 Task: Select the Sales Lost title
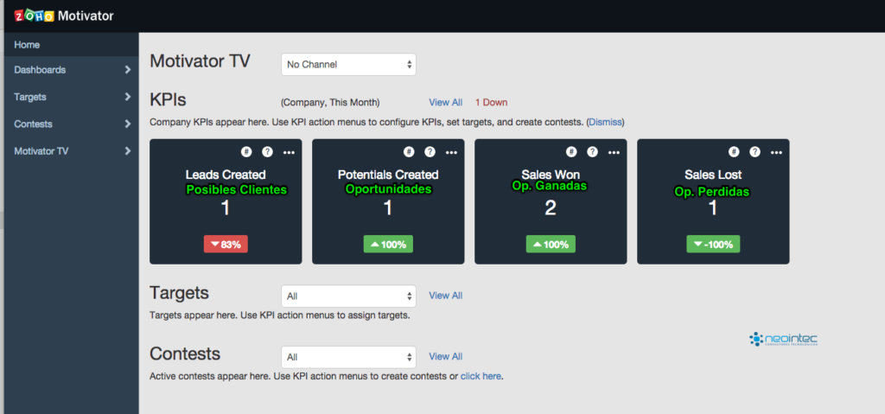[x=713, y=175]
